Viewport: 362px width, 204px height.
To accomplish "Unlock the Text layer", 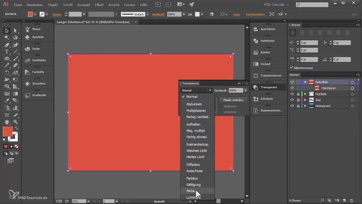I will click(x=298, y=100).
